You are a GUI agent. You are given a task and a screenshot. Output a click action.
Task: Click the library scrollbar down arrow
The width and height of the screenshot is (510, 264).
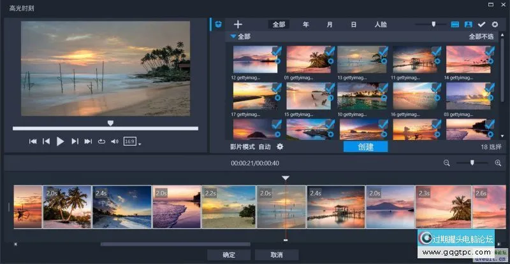(502, 136)
